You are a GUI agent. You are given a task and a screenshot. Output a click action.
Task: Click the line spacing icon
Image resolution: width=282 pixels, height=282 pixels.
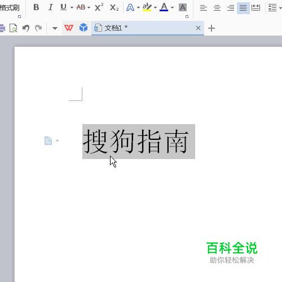tap(272, 8)
